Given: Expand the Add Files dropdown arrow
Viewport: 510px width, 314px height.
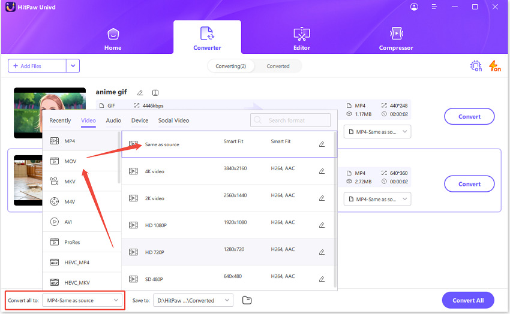Looking at the screenshot, I should (x=73, y=66).
